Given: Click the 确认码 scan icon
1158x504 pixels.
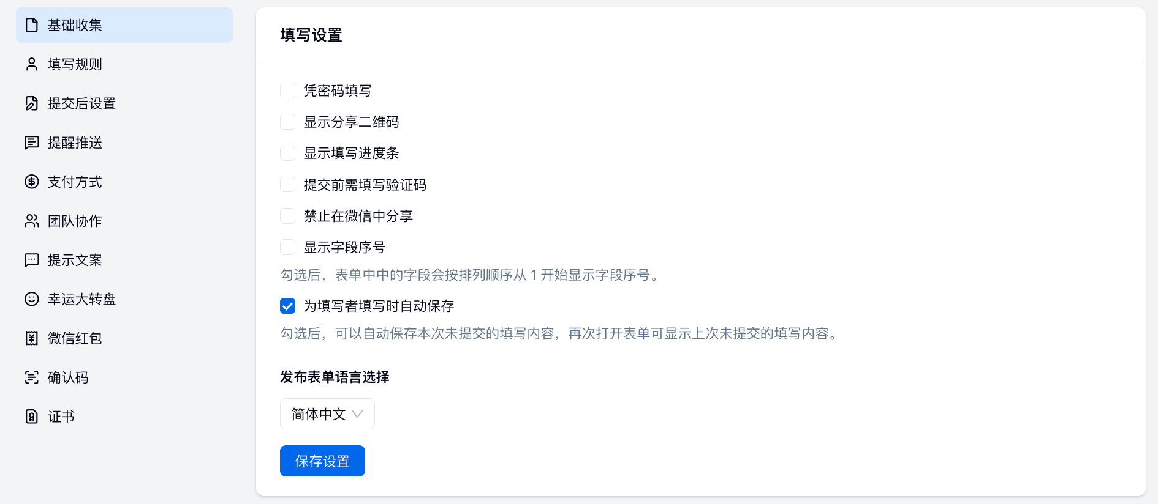Looking at the screenshot, I should pyautogui.click(x=32, y=377).
